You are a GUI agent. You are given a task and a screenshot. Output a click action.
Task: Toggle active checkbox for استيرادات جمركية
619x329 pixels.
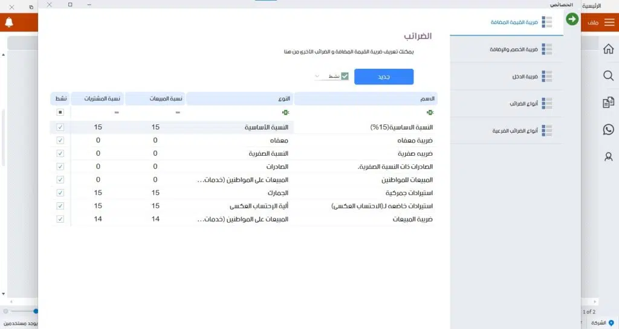click(x=60, y=193)
